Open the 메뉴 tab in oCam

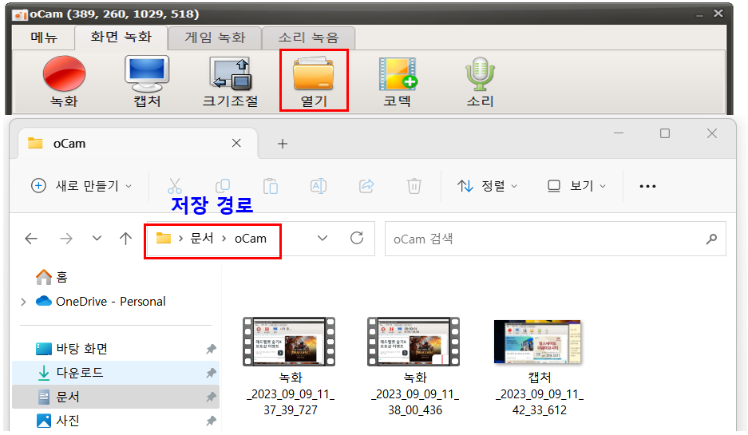coord(44,38)
